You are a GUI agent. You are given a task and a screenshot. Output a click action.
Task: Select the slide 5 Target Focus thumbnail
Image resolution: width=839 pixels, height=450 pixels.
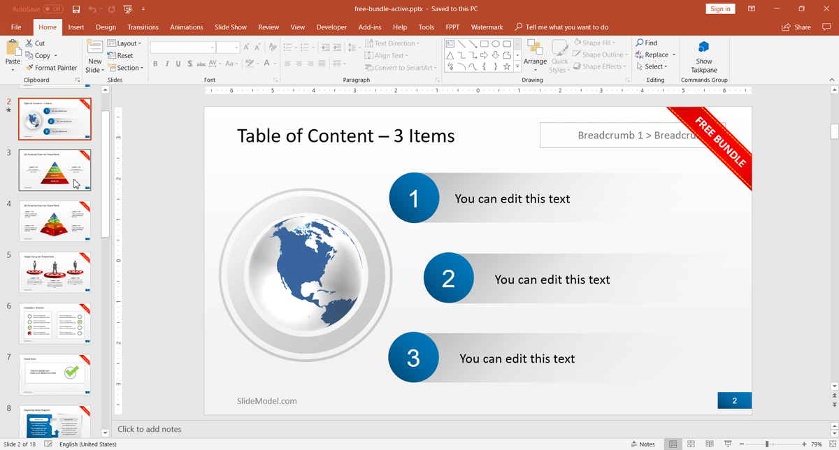click(x=55, y=273)
